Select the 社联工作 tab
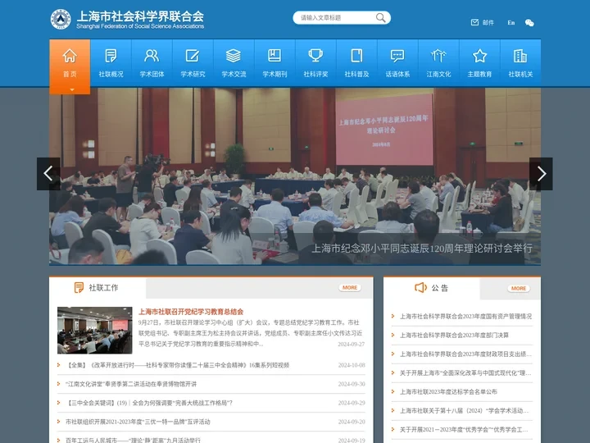 pos(98,288)
